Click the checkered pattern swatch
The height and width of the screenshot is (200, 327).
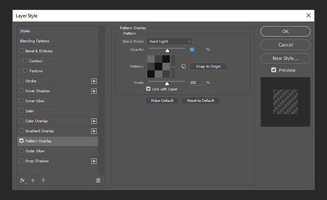click(158, 67)
